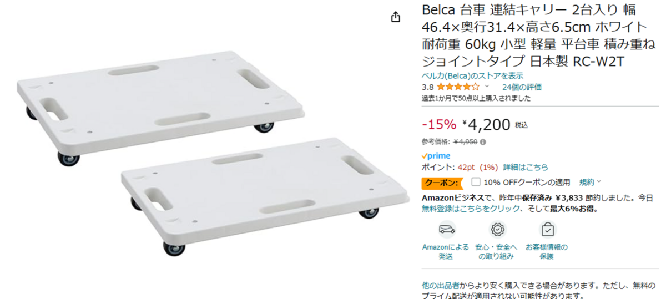Open the 他の出品者 sellers link
The image size is (666, 299).
(x=440, y=286)
